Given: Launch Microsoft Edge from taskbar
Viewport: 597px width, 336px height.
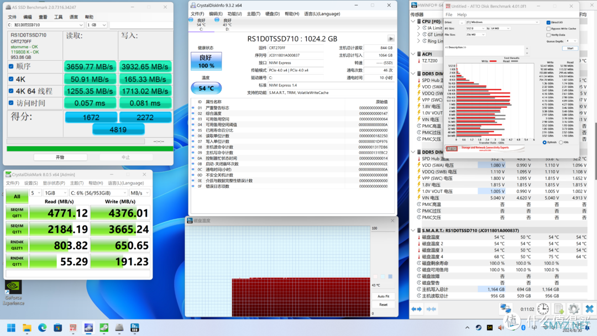Looking at the screenshot, I should (42, 328).
